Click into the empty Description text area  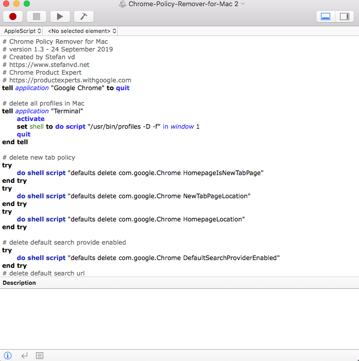(x=179, y=319)
